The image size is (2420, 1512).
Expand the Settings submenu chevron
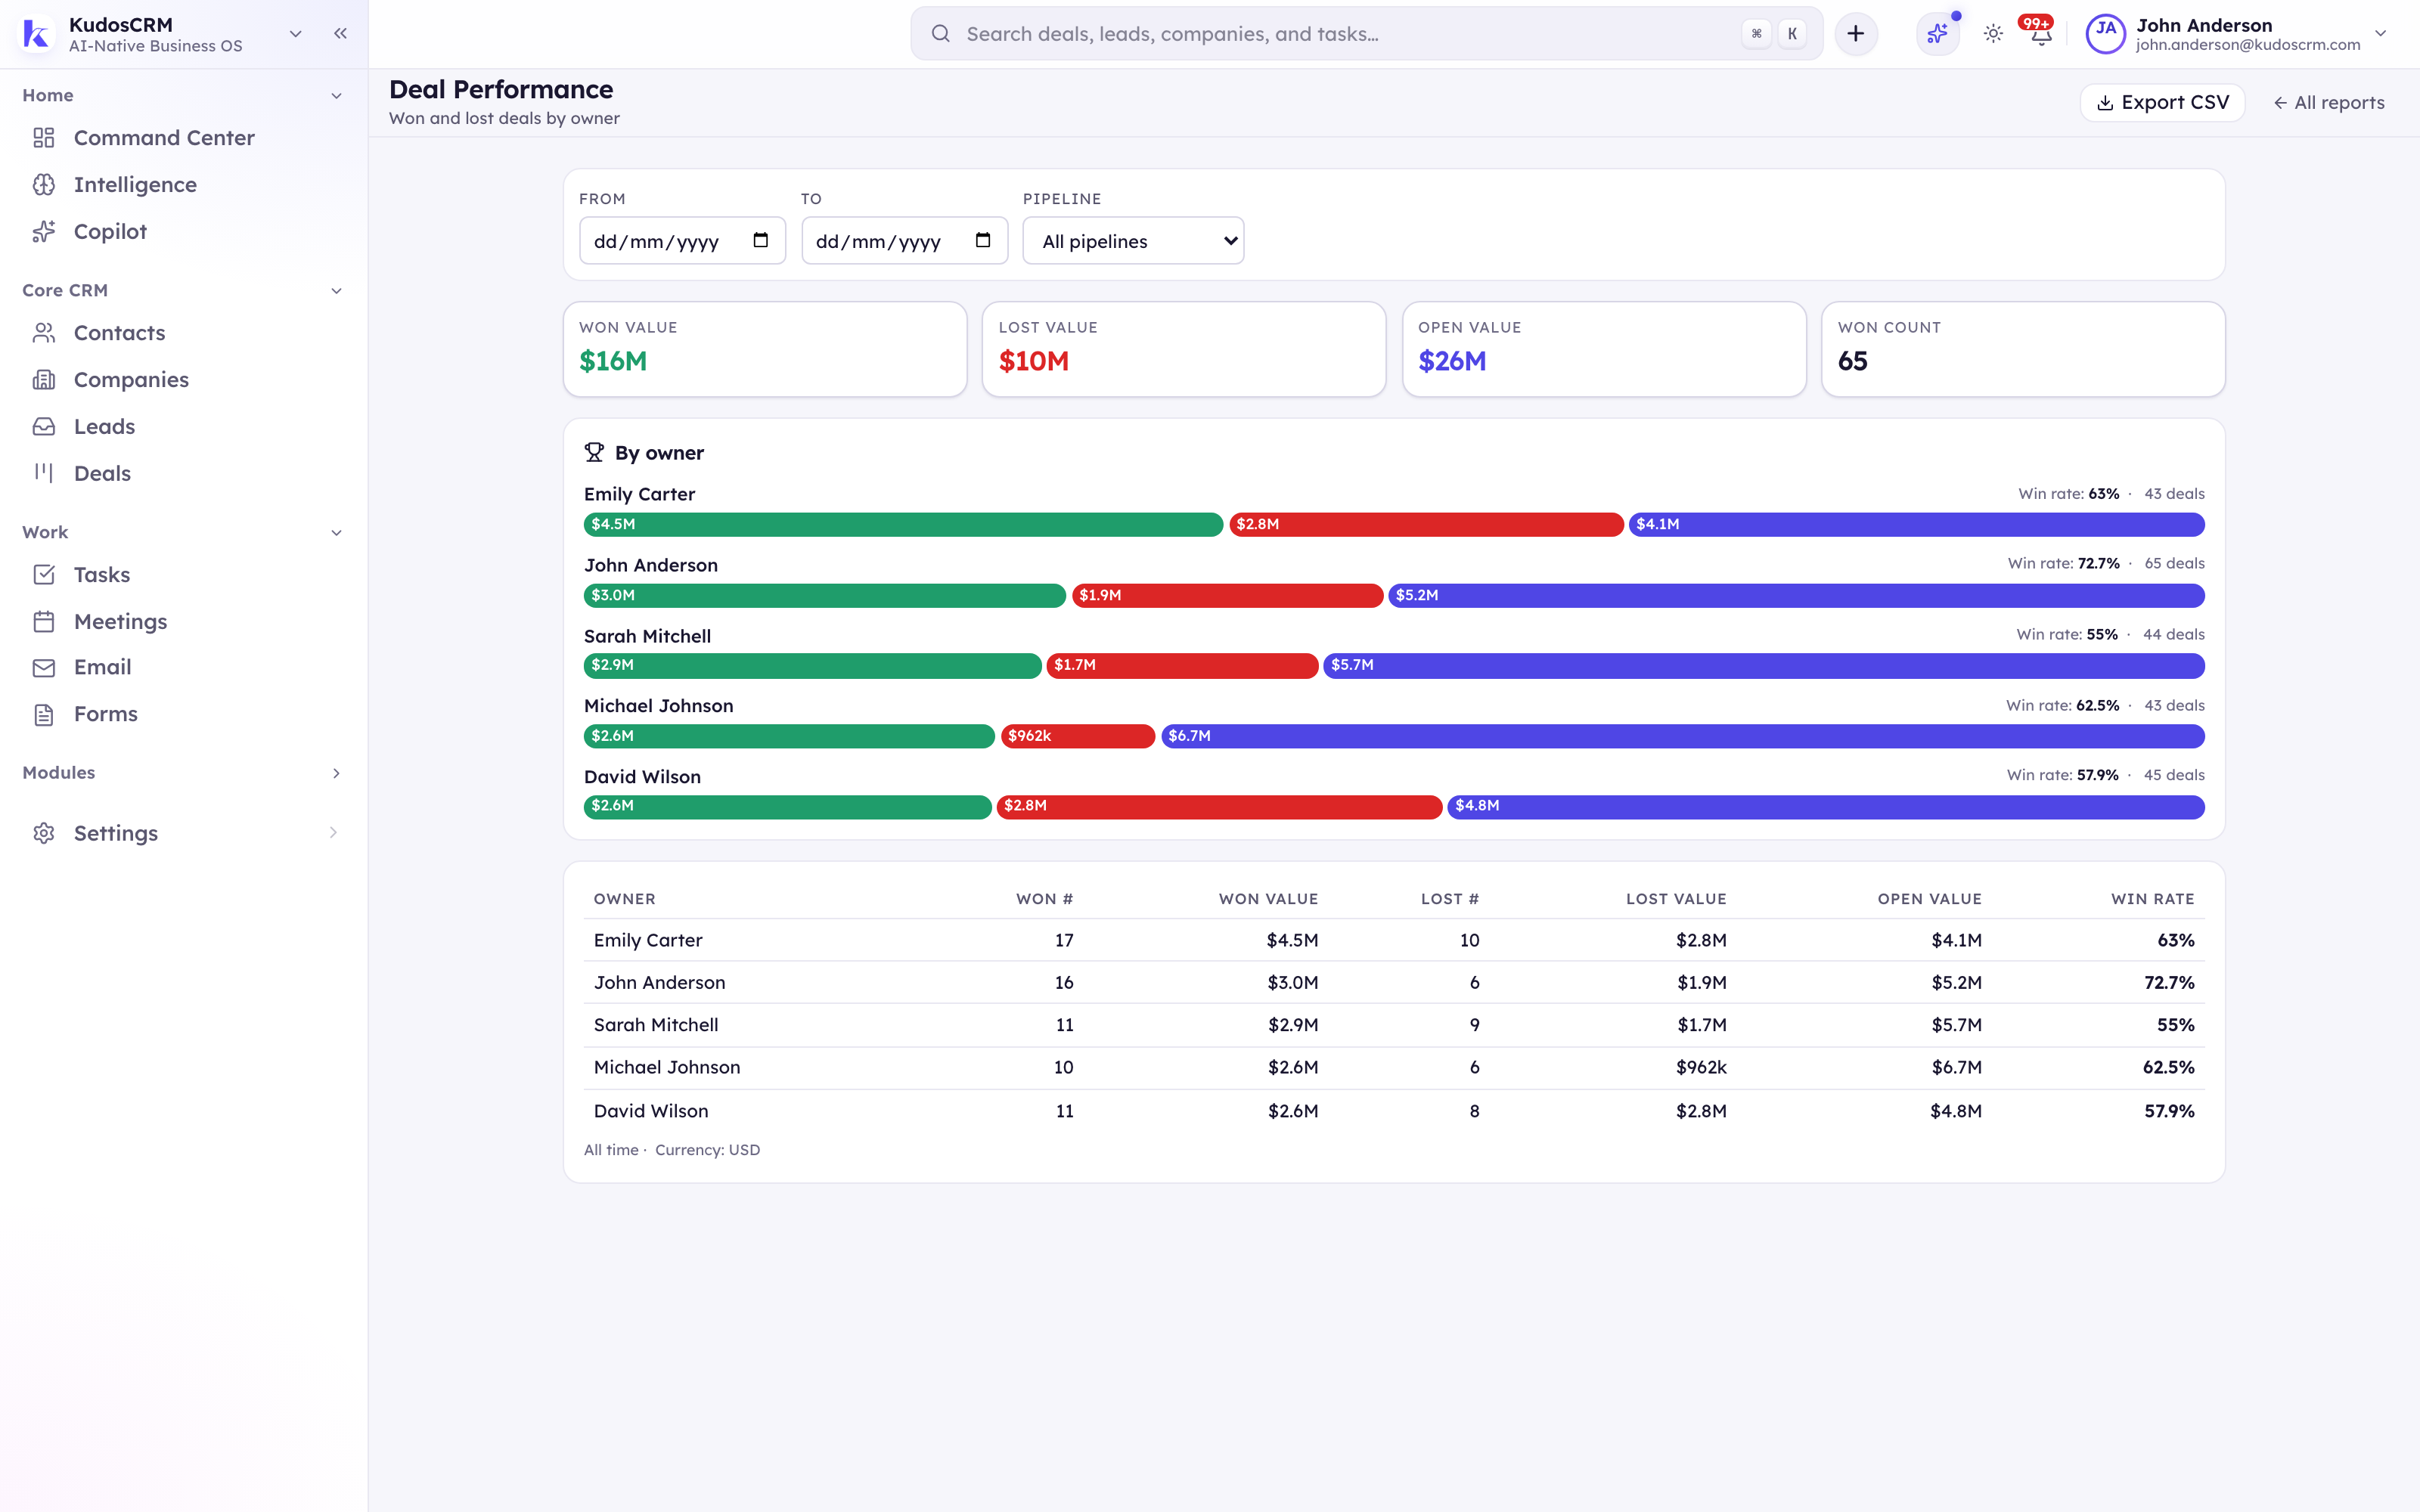[x=333, y=833]
